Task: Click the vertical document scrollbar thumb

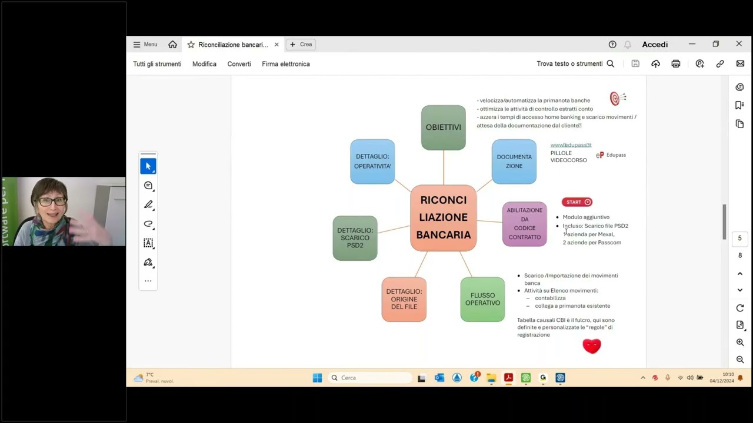Action: [x=724, y=221]
